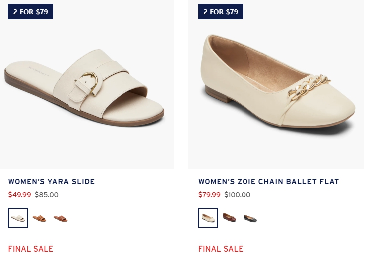Select the burgundy Zoie ballet flat swatch
Screen dimensions: 366x257
[x=230, y=217]
